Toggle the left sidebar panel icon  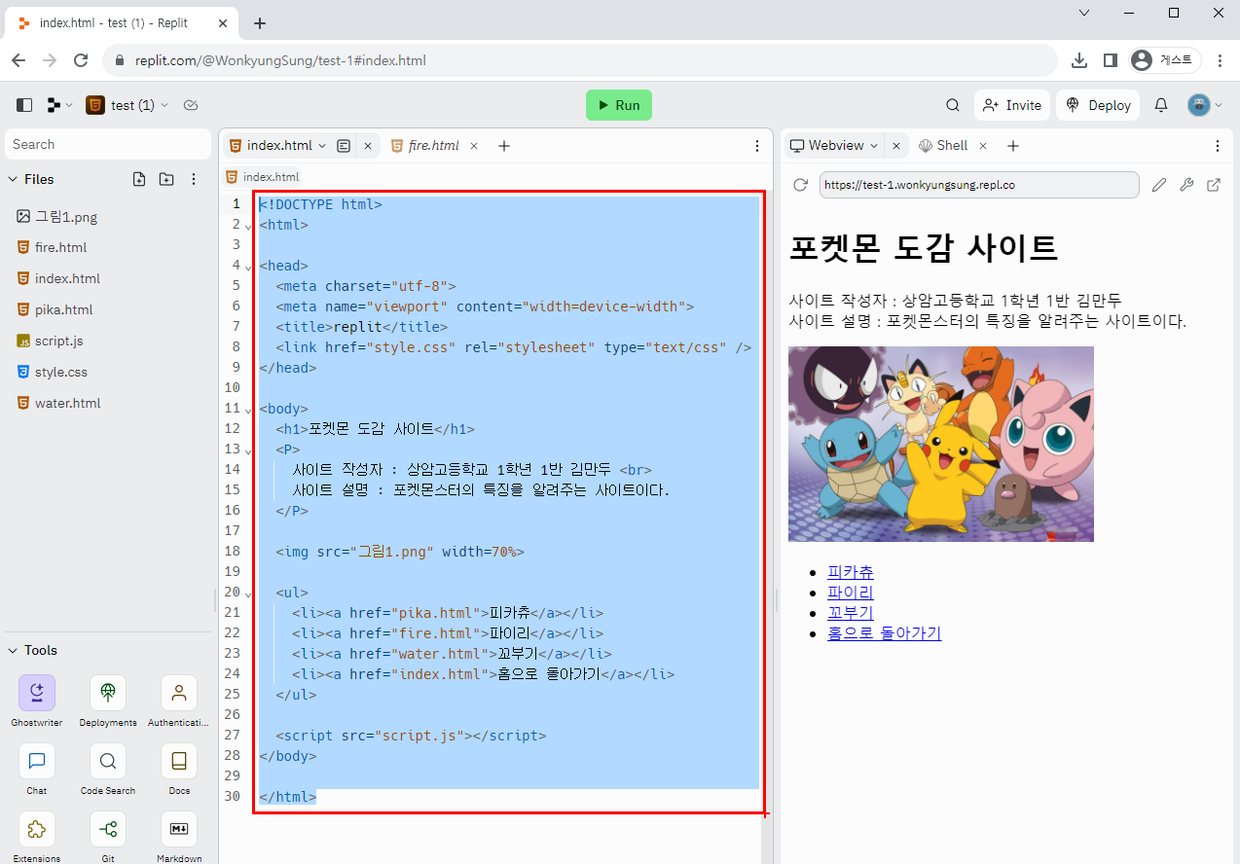click(x=24, y=105)
